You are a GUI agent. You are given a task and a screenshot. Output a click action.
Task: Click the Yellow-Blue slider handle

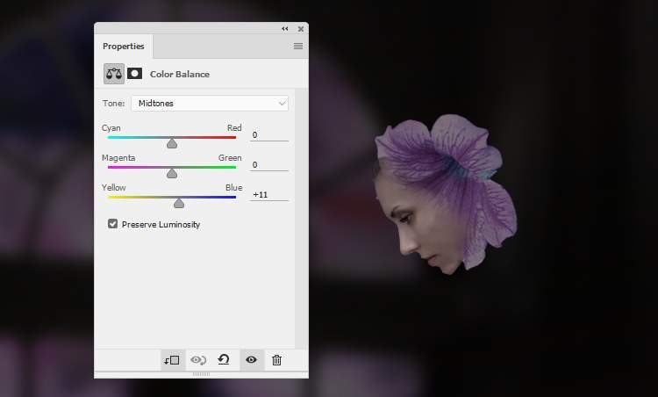[x=179, y=204]
